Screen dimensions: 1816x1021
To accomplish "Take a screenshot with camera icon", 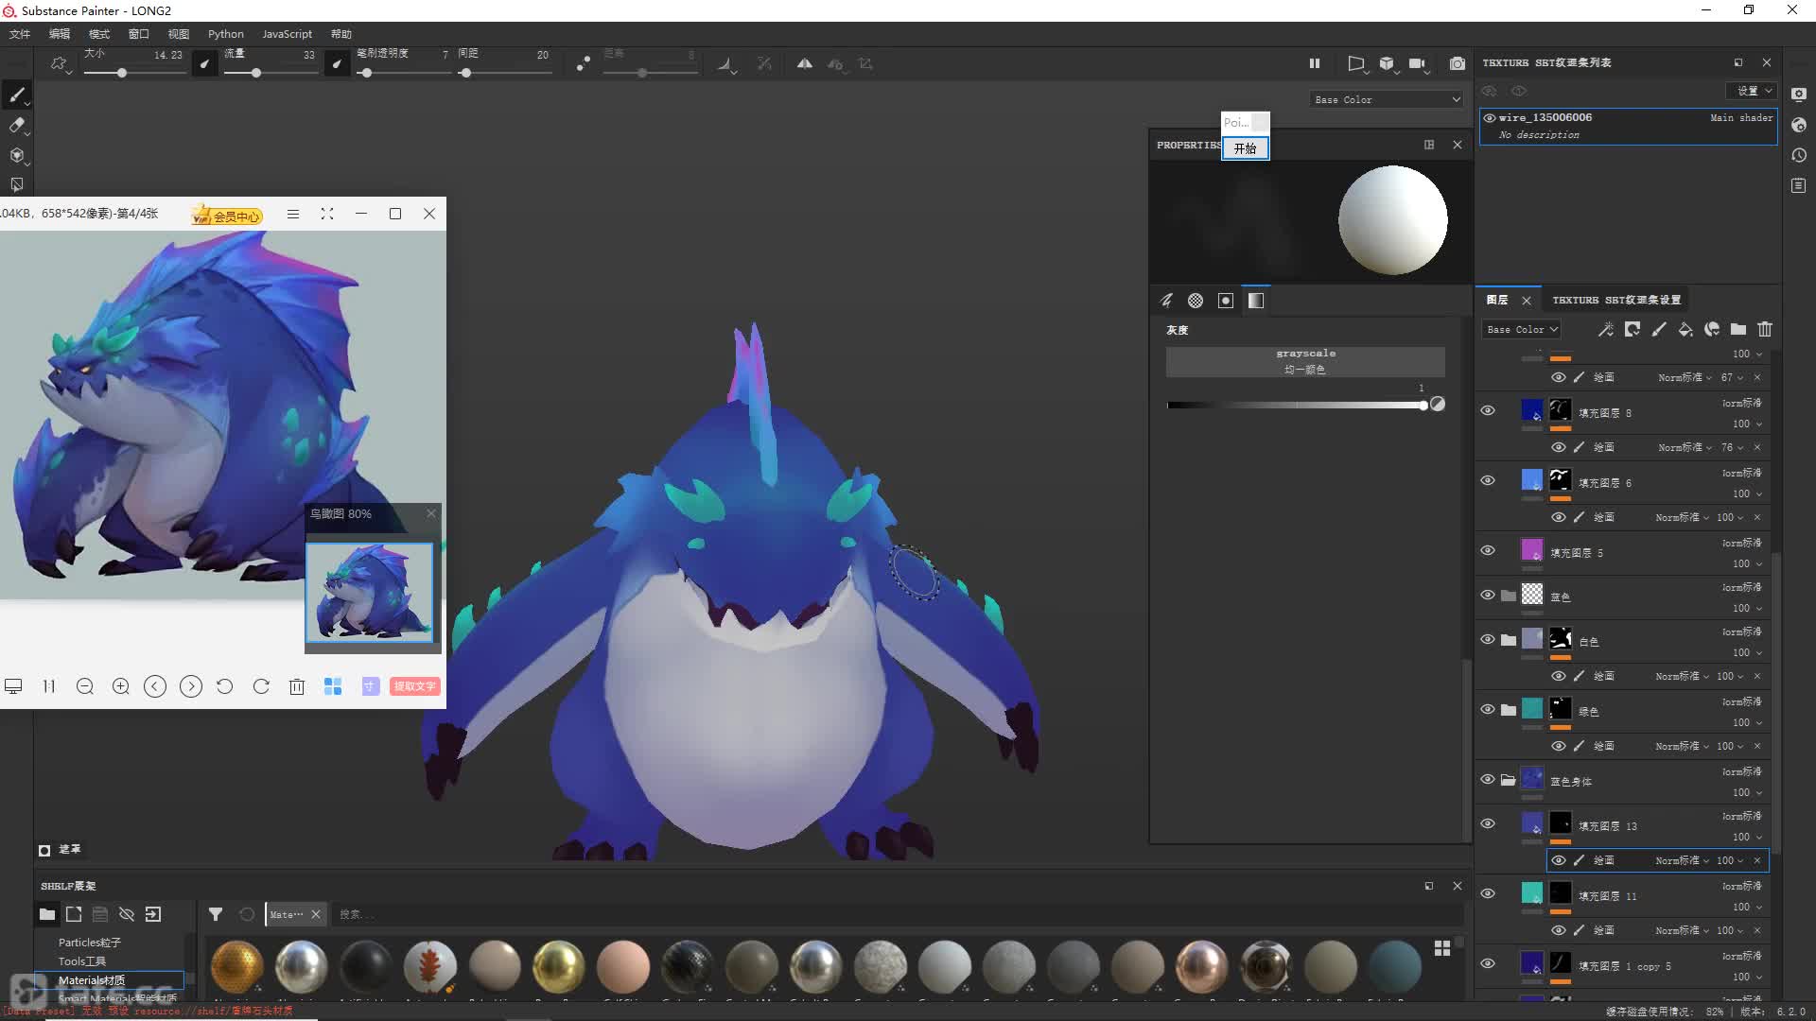I will [x=1458, y=63].
